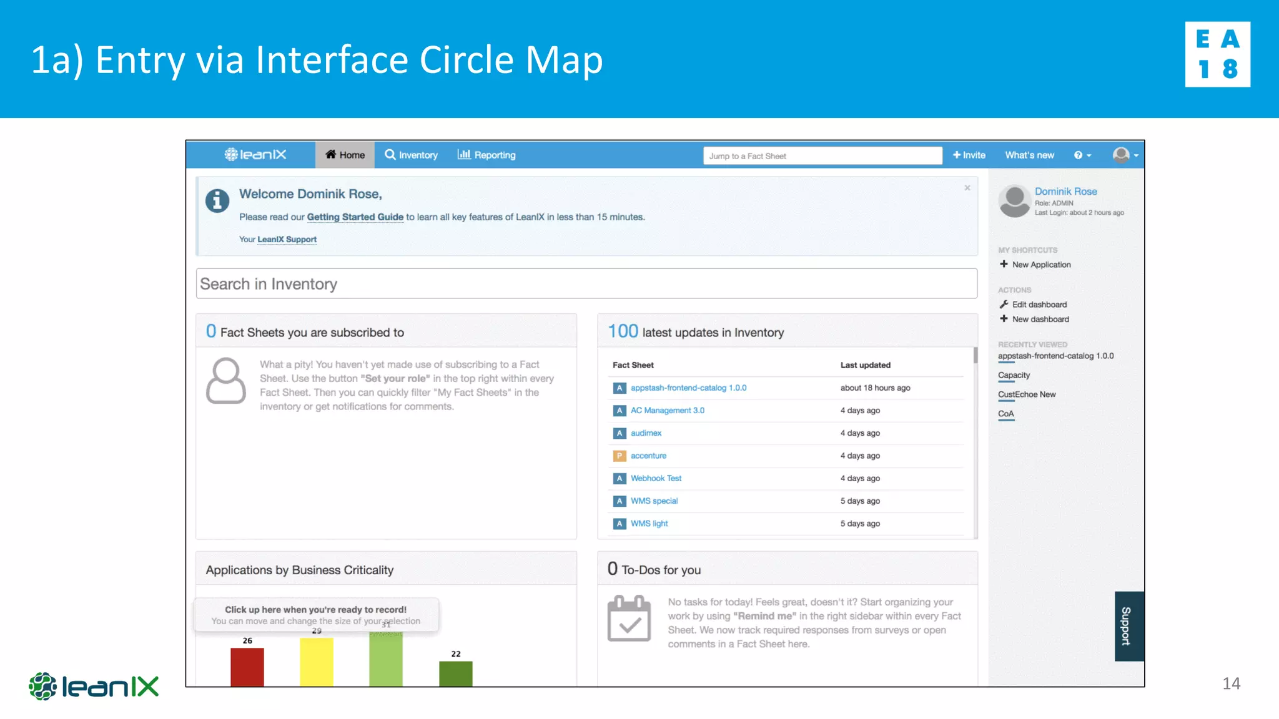Close the welcome banner
Image resolution: width=1279 pixels, height=719 pixels.
pos(967,188)
